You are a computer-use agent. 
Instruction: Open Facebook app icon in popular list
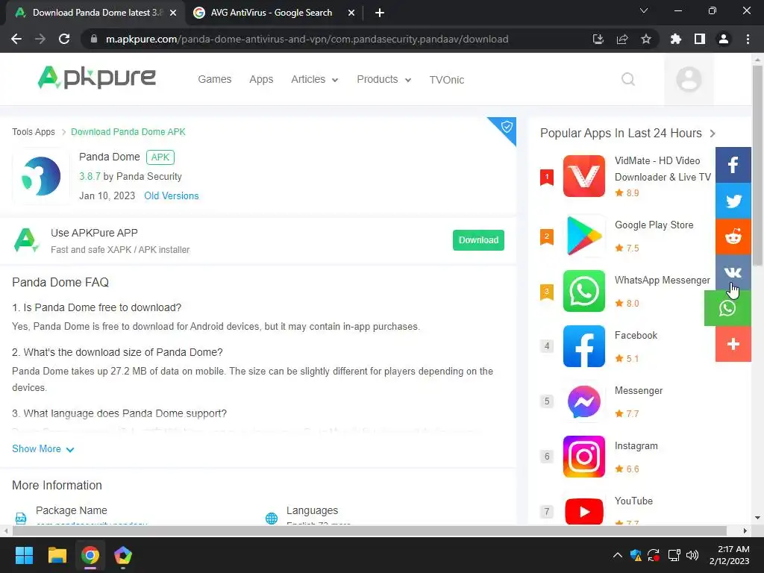tap(583, 346)
